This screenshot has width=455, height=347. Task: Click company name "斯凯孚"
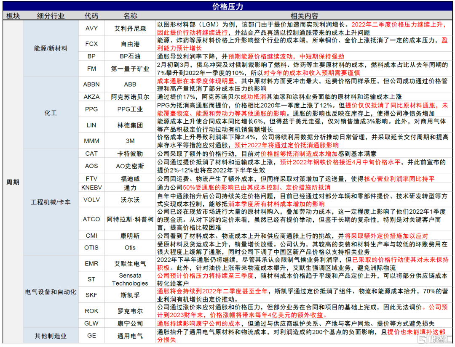click(130, 295)
